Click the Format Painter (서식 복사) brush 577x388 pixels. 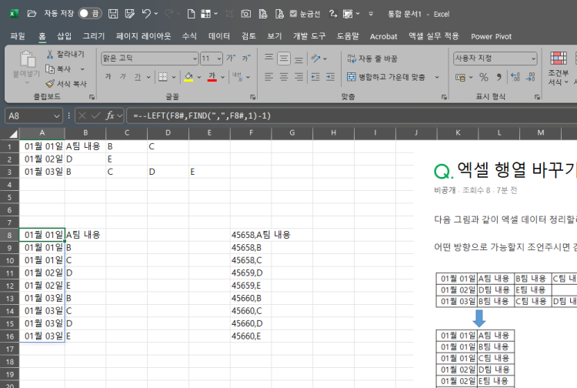point(50,84)
